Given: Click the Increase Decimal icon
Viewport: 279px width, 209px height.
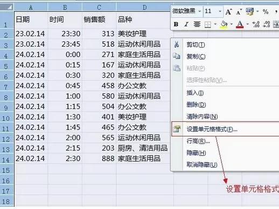Looking at the screenshot, I should [256, 24].
